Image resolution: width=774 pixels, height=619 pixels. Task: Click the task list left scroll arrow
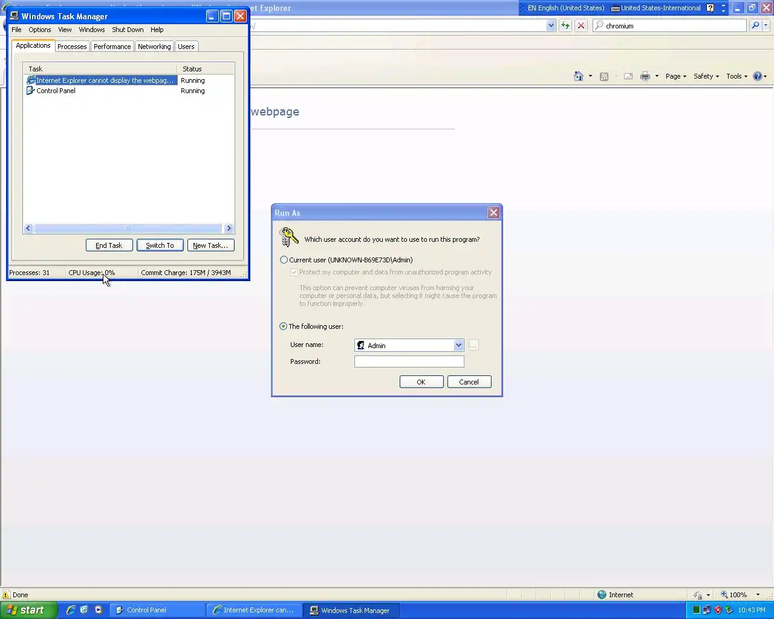28,228
